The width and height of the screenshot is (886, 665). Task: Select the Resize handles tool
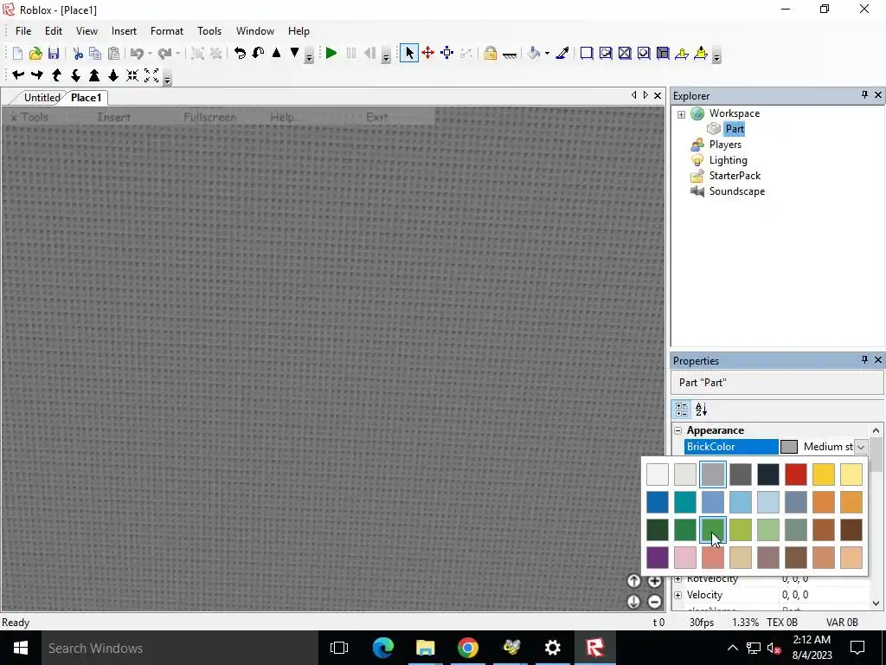(447, 53)
